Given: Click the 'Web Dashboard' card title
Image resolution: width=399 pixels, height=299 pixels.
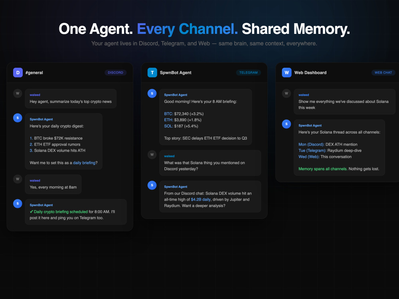Looking at the screenshot, I should [x=310, y=73].
